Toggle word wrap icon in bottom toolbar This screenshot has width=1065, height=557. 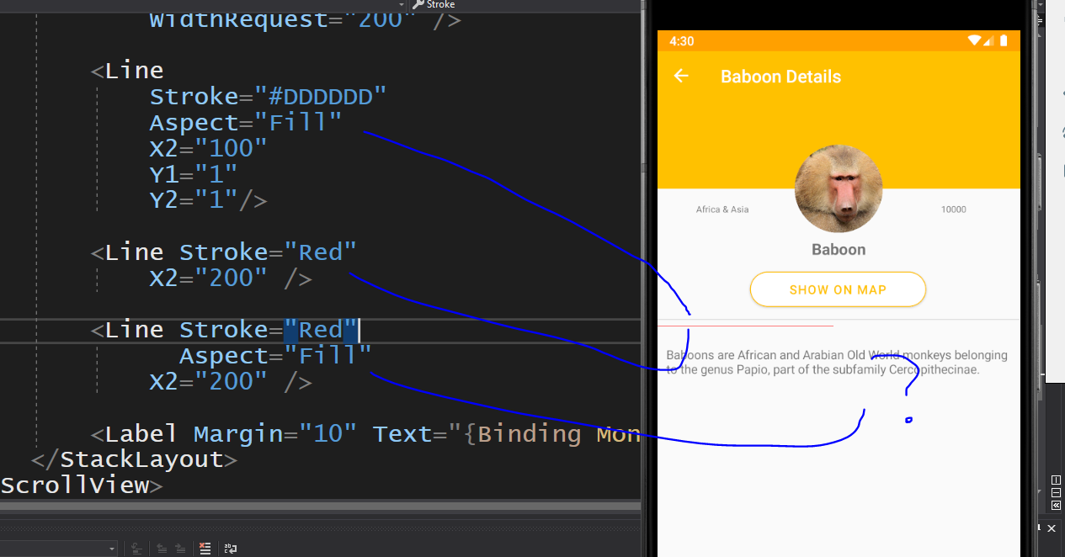(x=231, y=547)
